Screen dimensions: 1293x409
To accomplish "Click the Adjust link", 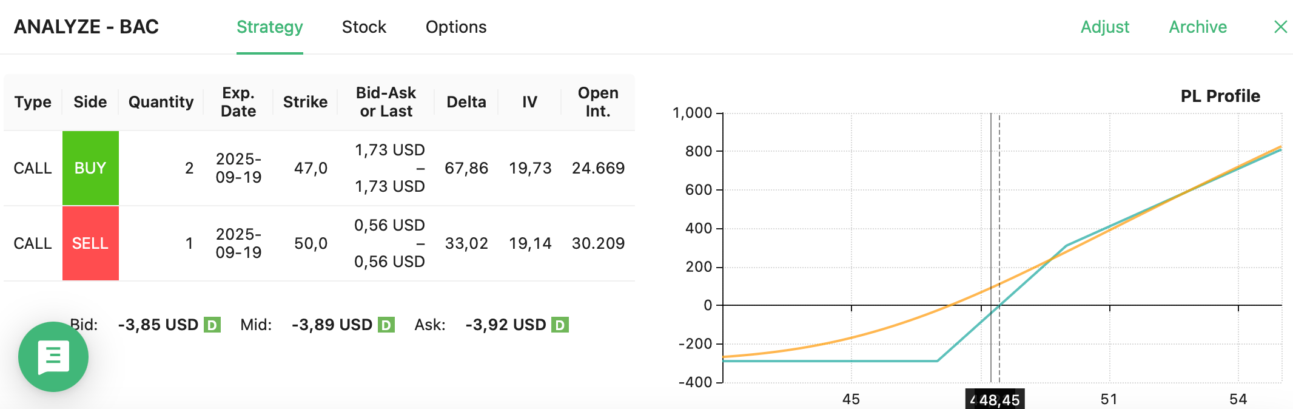I will point(1105,27).
